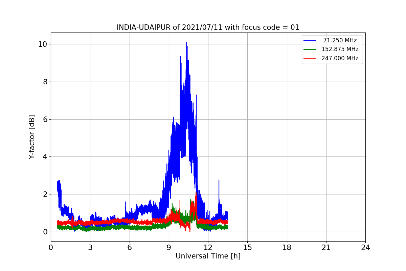The height and width of the screenshot is (271, 406).
Task: Click the x-axis tick label 6
Action: [x=129, y=248]
